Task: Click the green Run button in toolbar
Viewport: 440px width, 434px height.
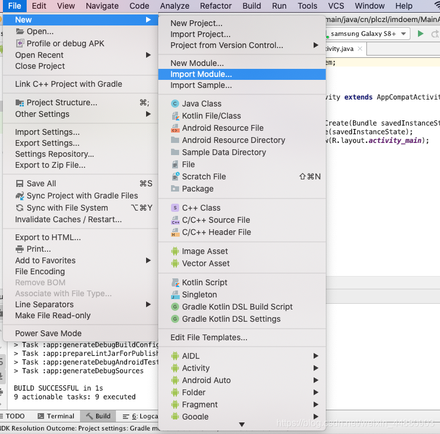Action: click(x=420, y=34)
